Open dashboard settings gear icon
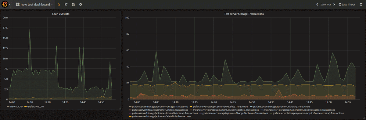 pyautogui.click(x=81, y=5)
